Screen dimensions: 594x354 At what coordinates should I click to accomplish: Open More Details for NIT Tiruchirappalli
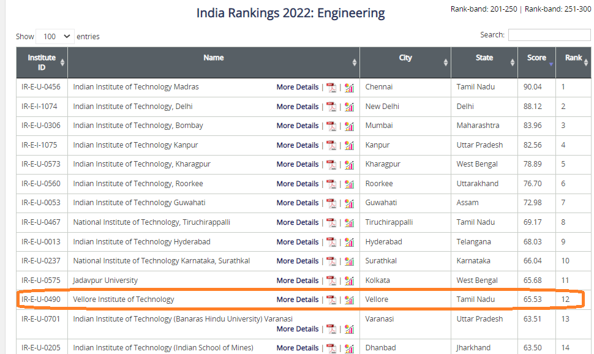point(298,223)
